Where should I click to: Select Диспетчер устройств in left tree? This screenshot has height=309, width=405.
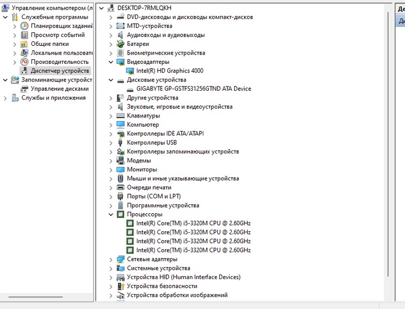click(60, 71)
